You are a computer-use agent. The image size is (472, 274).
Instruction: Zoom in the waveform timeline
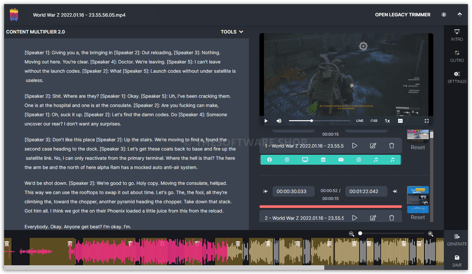(430, 234)
